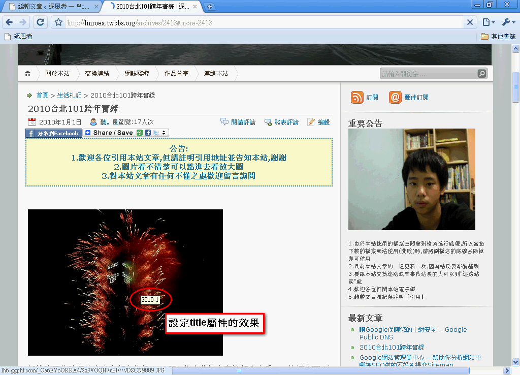520x375 pixels.
Task: Open the 發表評論 link
Action: [286, 122]
